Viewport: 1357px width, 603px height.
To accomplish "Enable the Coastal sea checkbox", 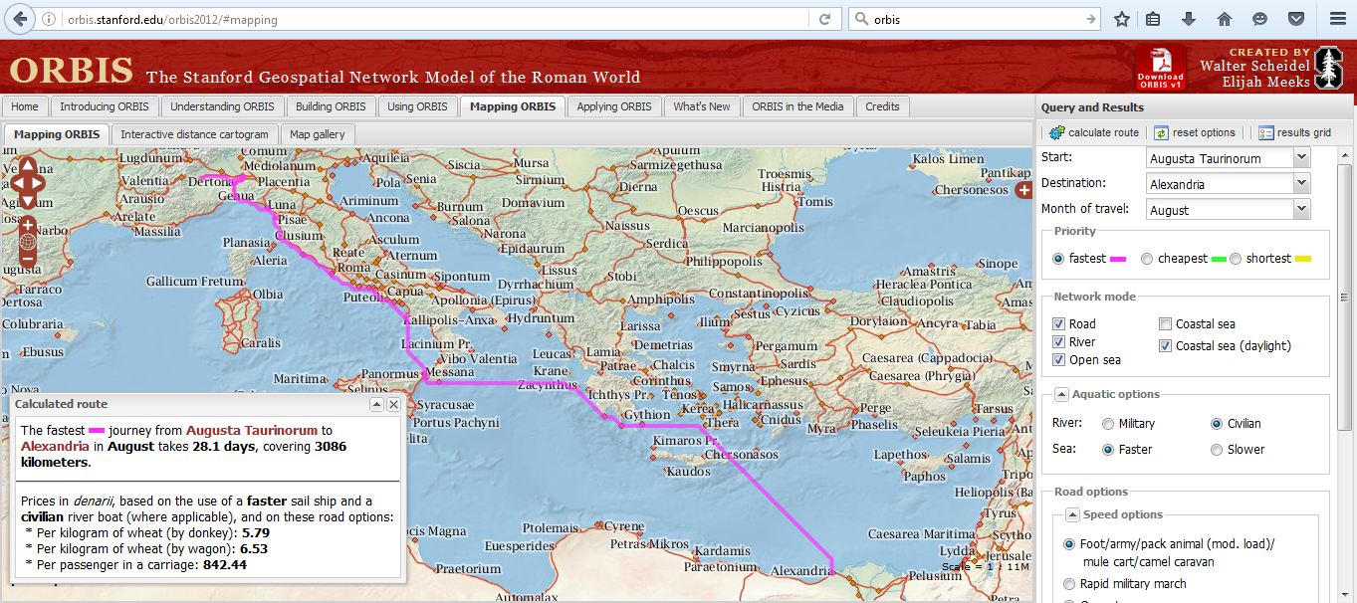I will 1166,323.
